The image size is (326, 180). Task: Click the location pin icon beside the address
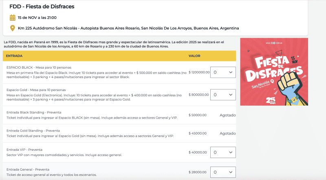[13, 28]
